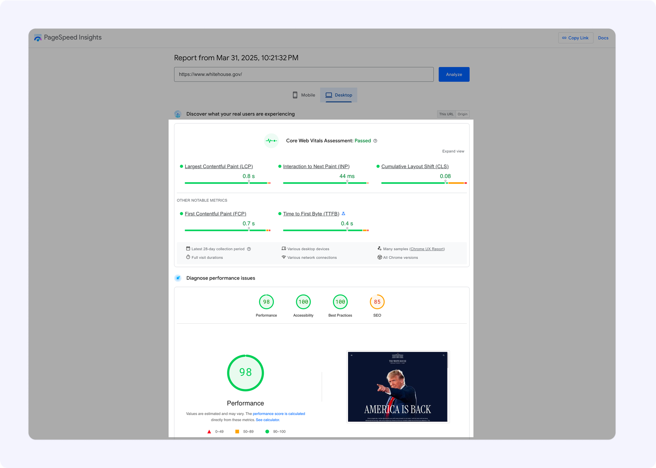Click the Desktop laptop icon
The image size is (656, 468).
pos(329,95)
